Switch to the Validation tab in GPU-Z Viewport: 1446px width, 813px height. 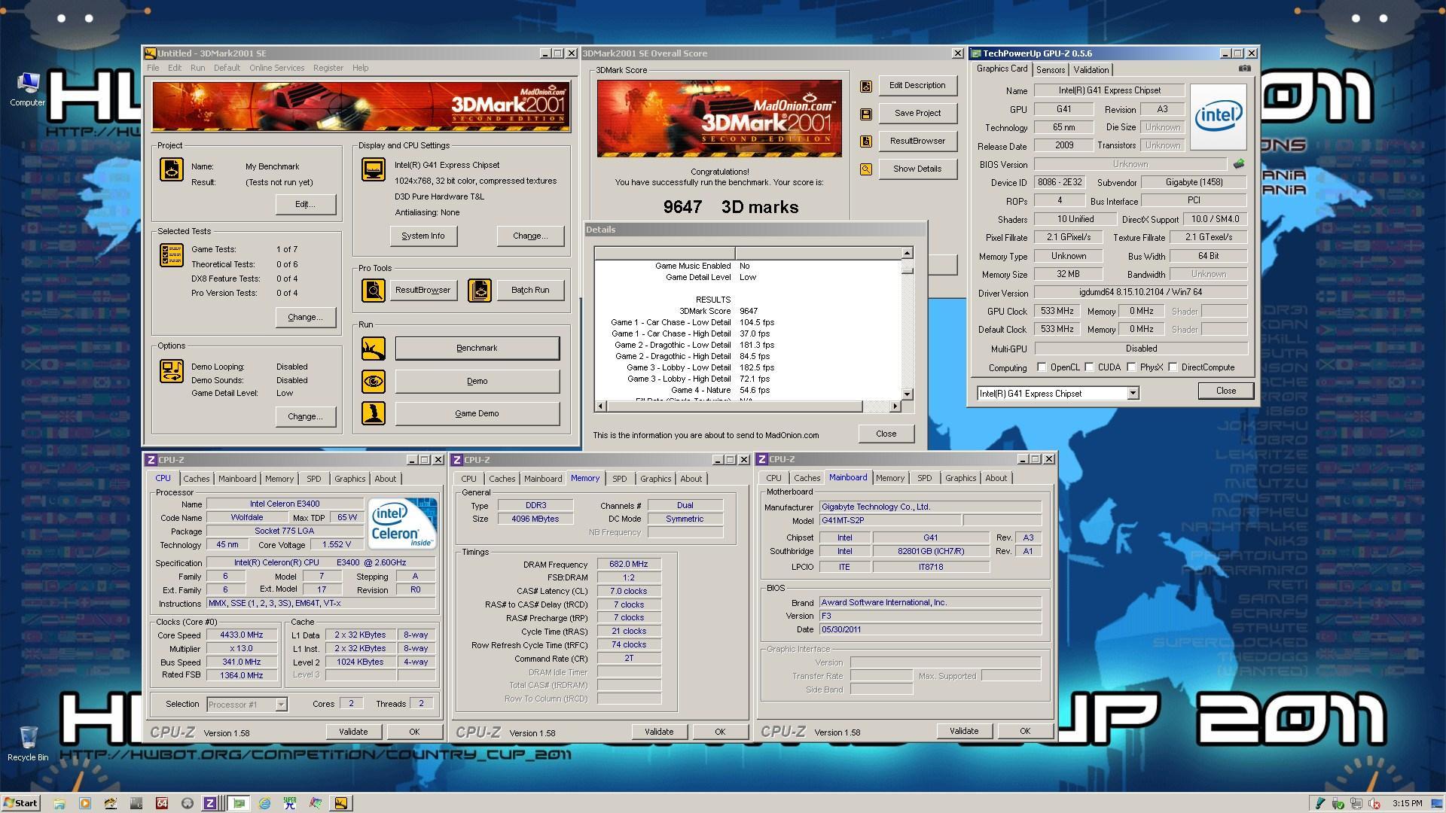pos(1091,69)
